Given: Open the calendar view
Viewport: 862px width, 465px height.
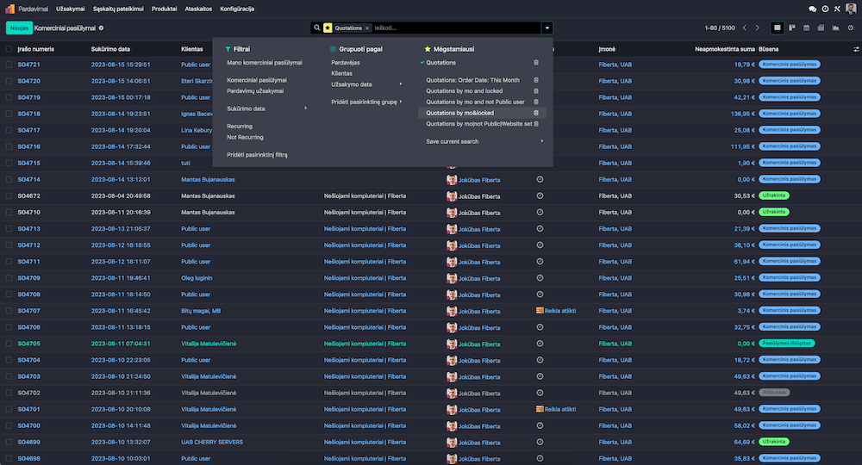Looking at the screenshot, I should click(x=807, y=28).
